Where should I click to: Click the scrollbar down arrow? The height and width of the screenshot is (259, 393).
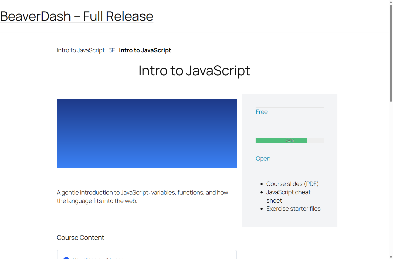point(391,257)
